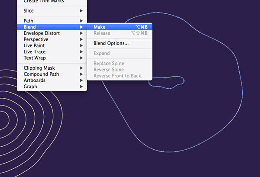The width and height of the screenshot is (260, 177).
Task: Select the Blend menu entry
Action: click(x=30, y=27)
